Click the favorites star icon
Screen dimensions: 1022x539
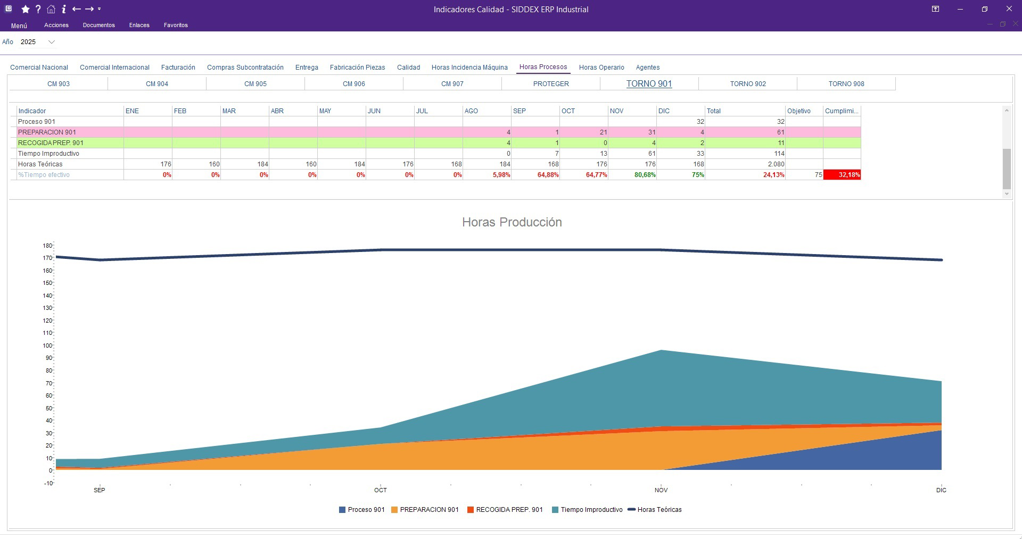point(25,9)
